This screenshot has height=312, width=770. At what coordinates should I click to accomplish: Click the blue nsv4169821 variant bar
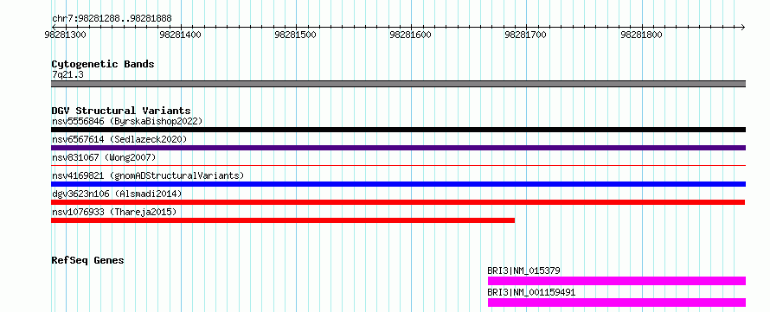[x=398, y=184]
